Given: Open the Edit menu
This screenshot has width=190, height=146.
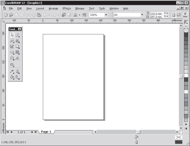Looking at the screenshot, I should (x=19, y=9).
